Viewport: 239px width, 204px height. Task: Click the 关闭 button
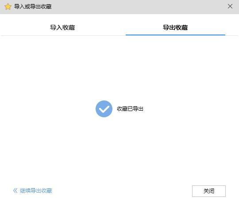coord(209,191)
